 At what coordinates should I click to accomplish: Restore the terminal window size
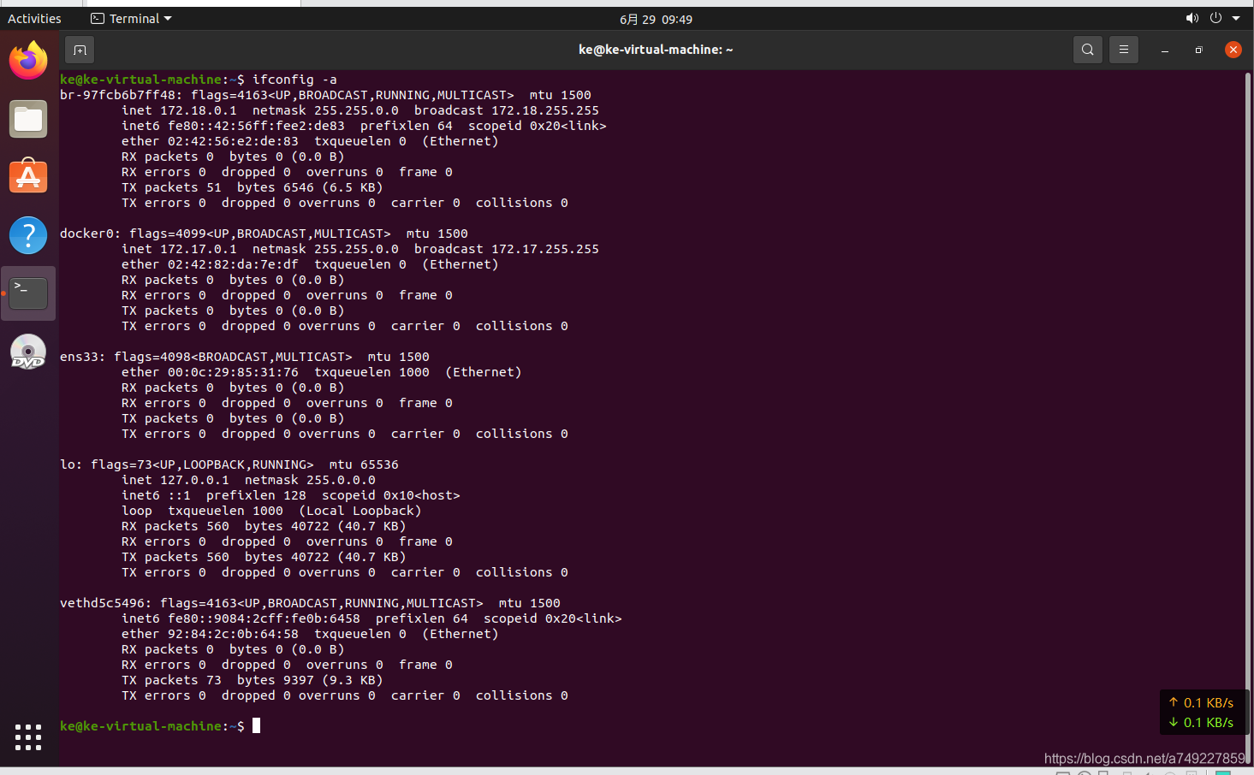click(1198, 50)
